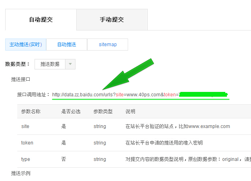251x181 pixels.
Task: Click the 接口调用地址 label
Action: pyautogui.click(x=33, y=95)
